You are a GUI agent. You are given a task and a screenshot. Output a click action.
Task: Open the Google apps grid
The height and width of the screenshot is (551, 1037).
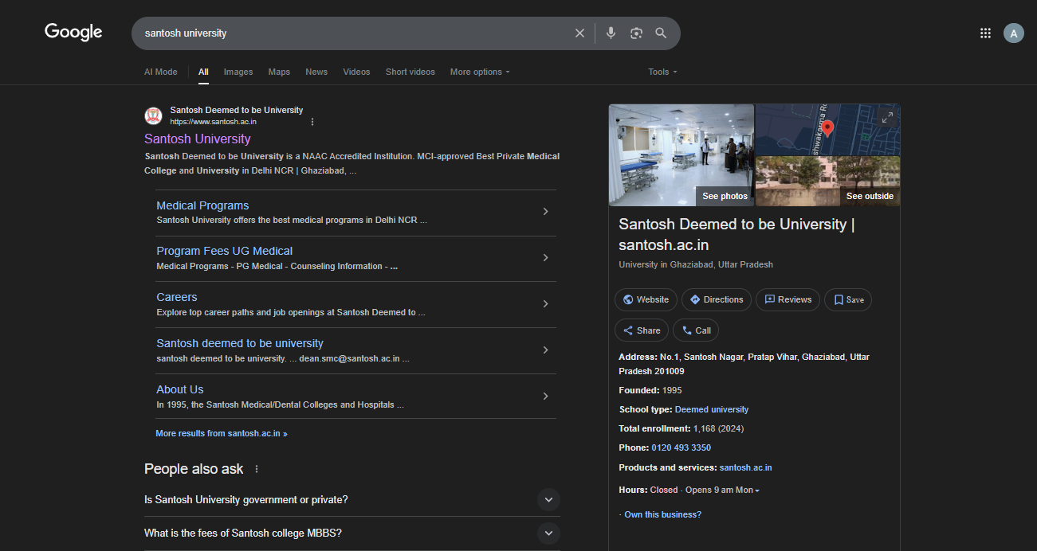(x=985, y=33)
